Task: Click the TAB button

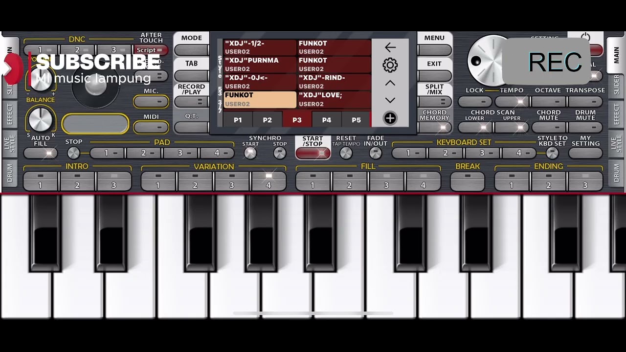Action: tap(191, 76)
